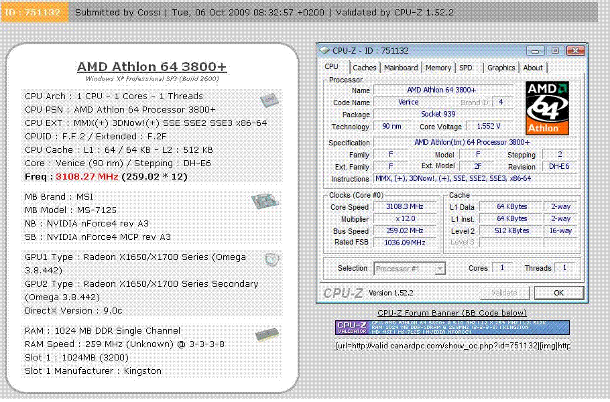Open the Memory tab
Viewport: 610px width, 402px height.
[x=438, y=68]
